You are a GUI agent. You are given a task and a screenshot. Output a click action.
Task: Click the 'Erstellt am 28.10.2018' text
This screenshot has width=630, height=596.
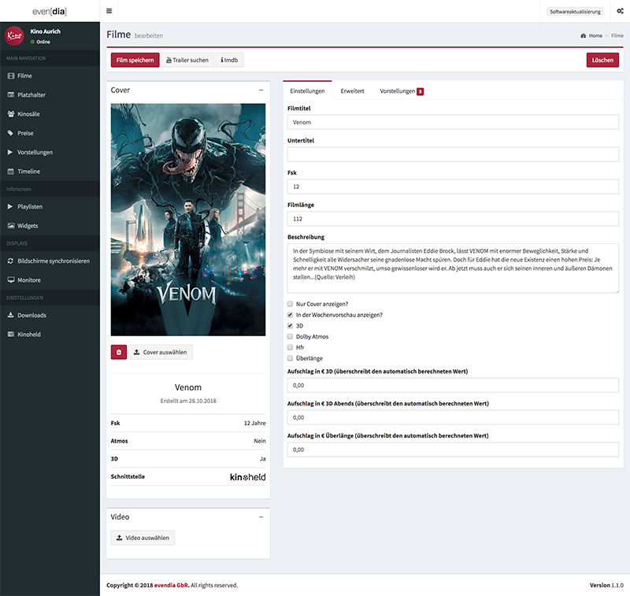click(188, 401)
